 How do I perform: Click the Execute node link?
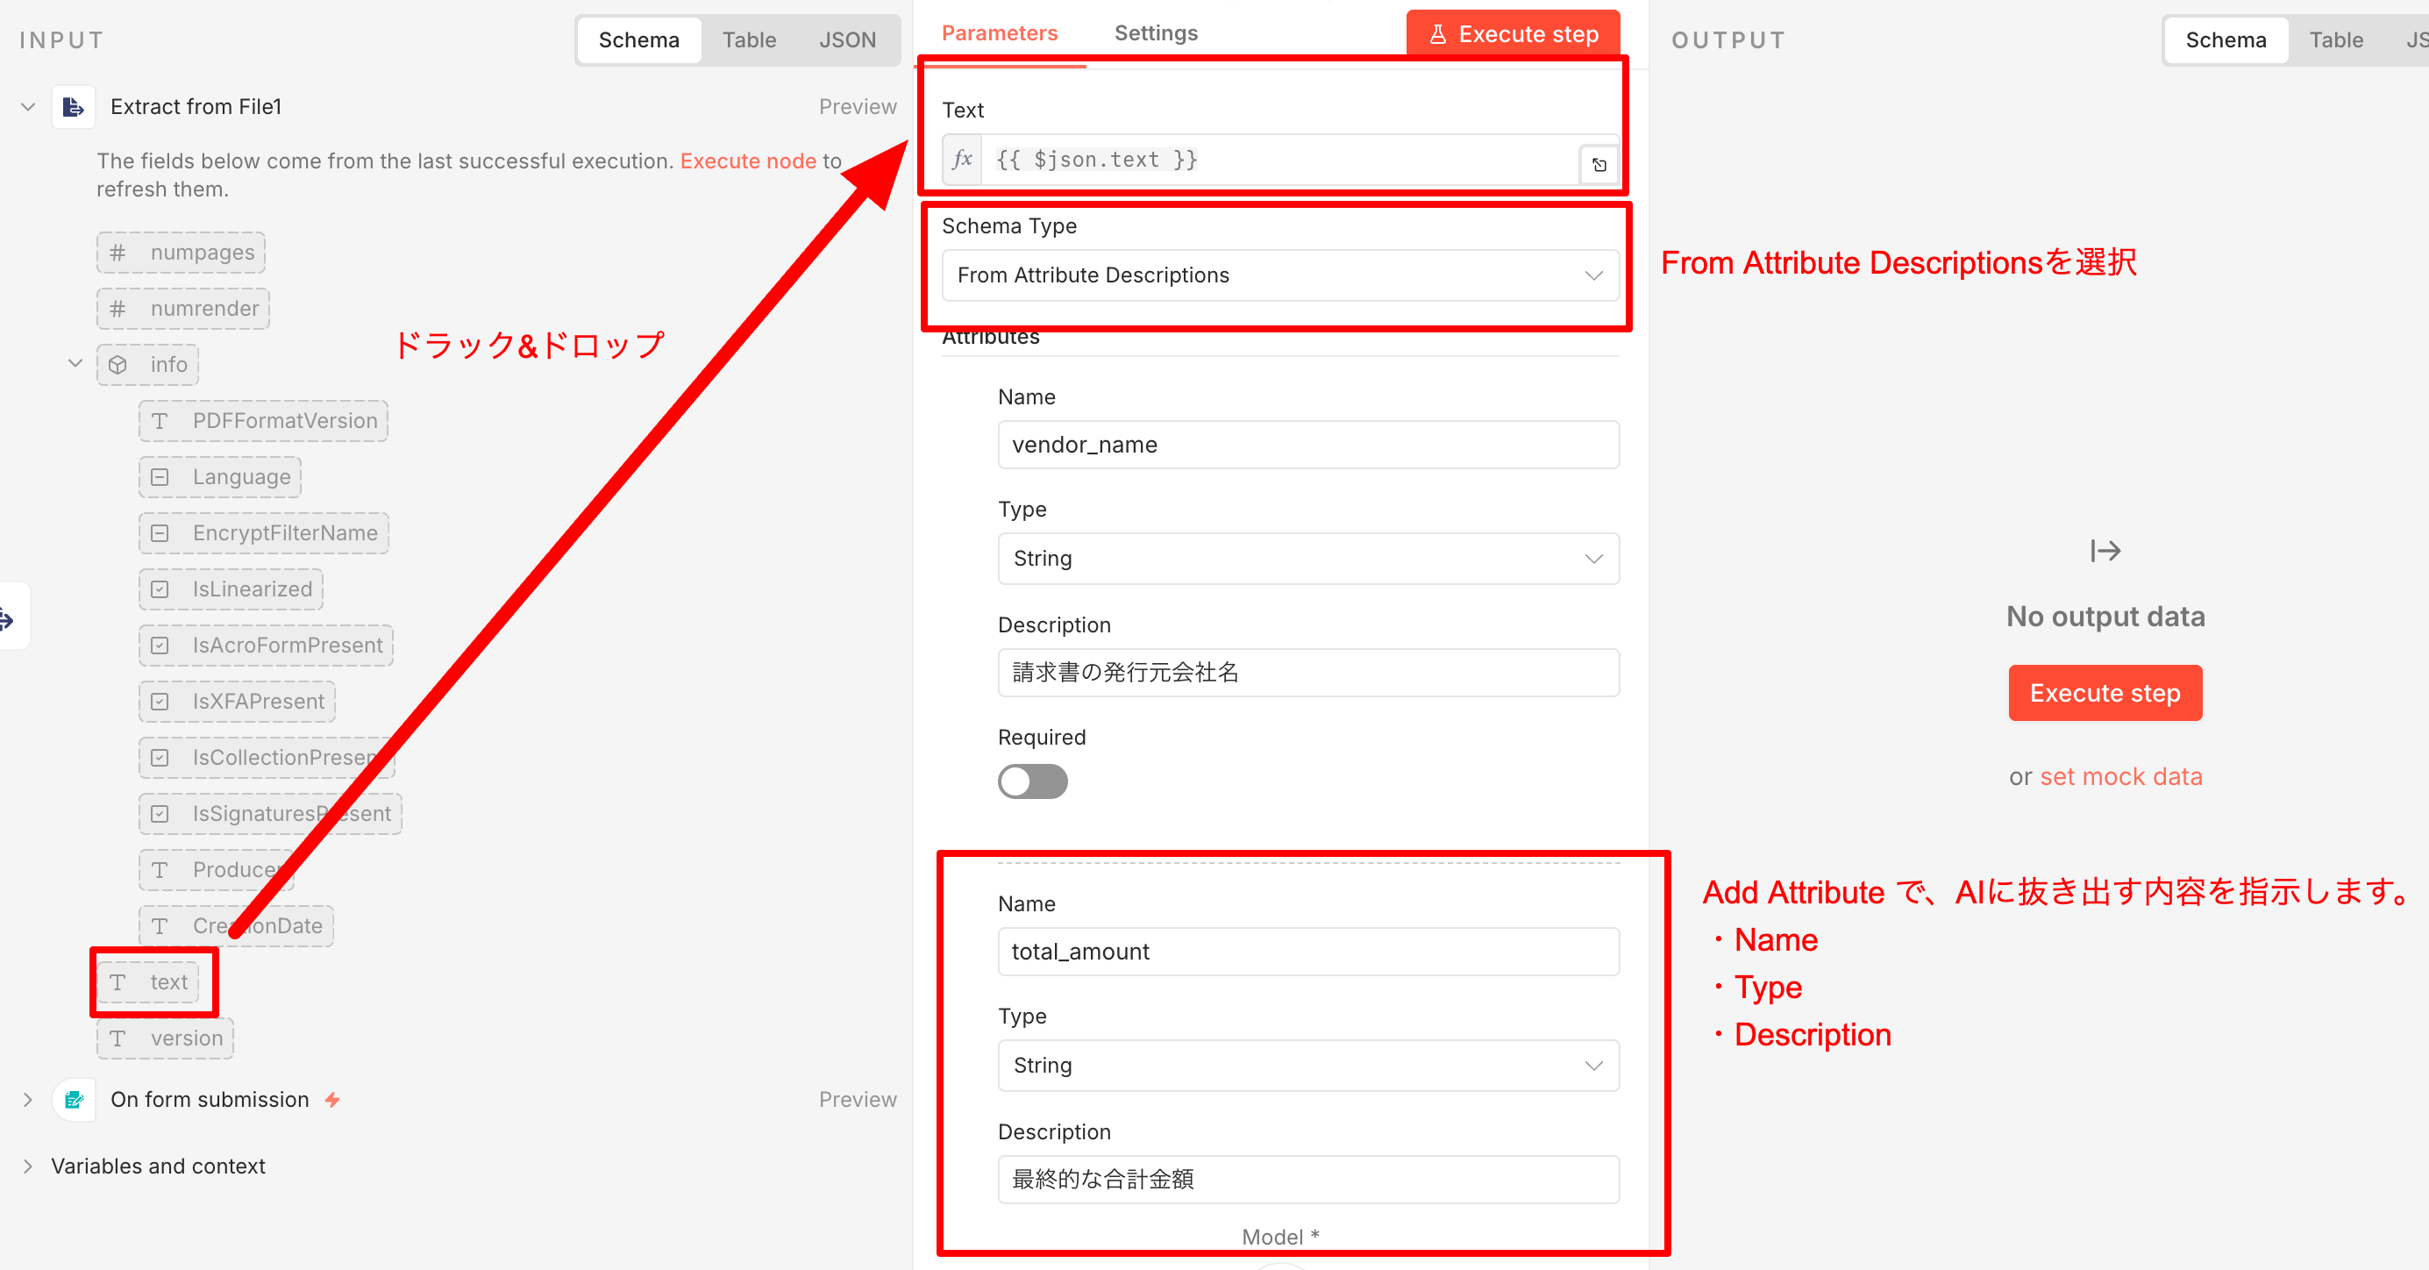pos(748,161)
